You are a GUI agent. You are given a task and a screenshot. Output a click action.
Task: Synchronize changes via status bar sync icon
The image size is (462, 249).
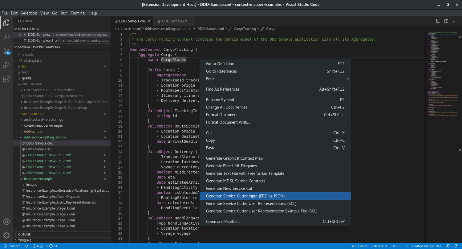26,246
